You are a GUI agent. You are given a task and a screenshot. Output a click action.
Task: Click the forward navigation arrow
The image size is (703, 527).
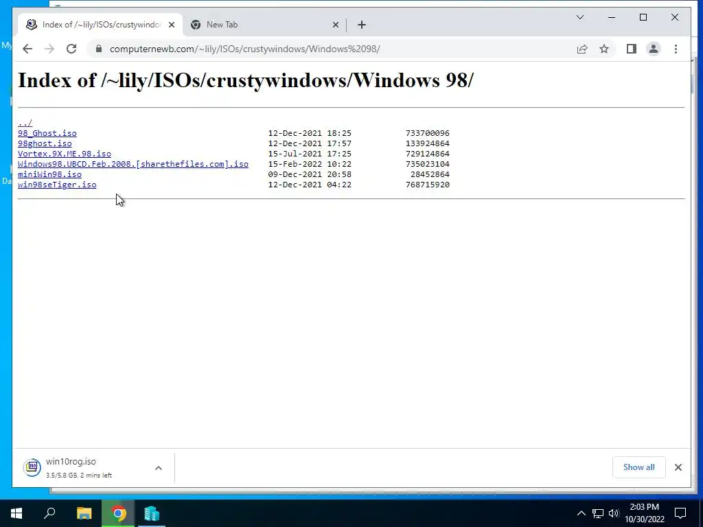coord(49,49)
